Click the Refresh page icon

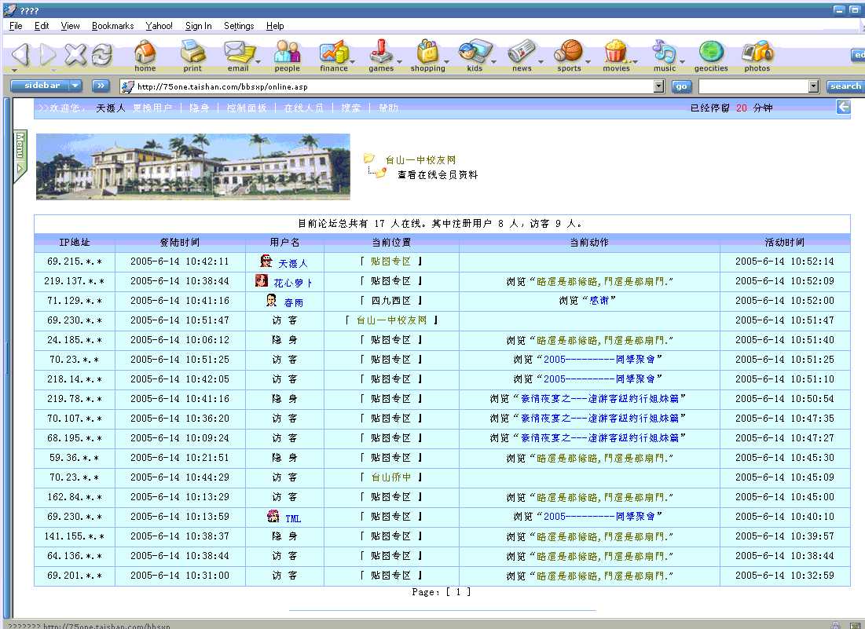point(102,54)
